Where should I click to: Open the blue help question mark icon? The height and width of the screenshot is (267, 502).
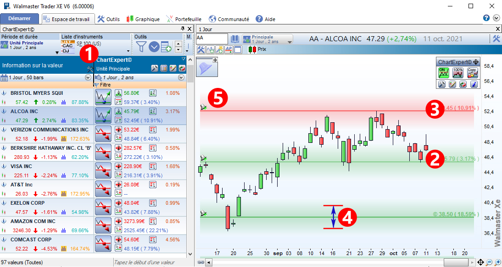click(x=486, y=18)
